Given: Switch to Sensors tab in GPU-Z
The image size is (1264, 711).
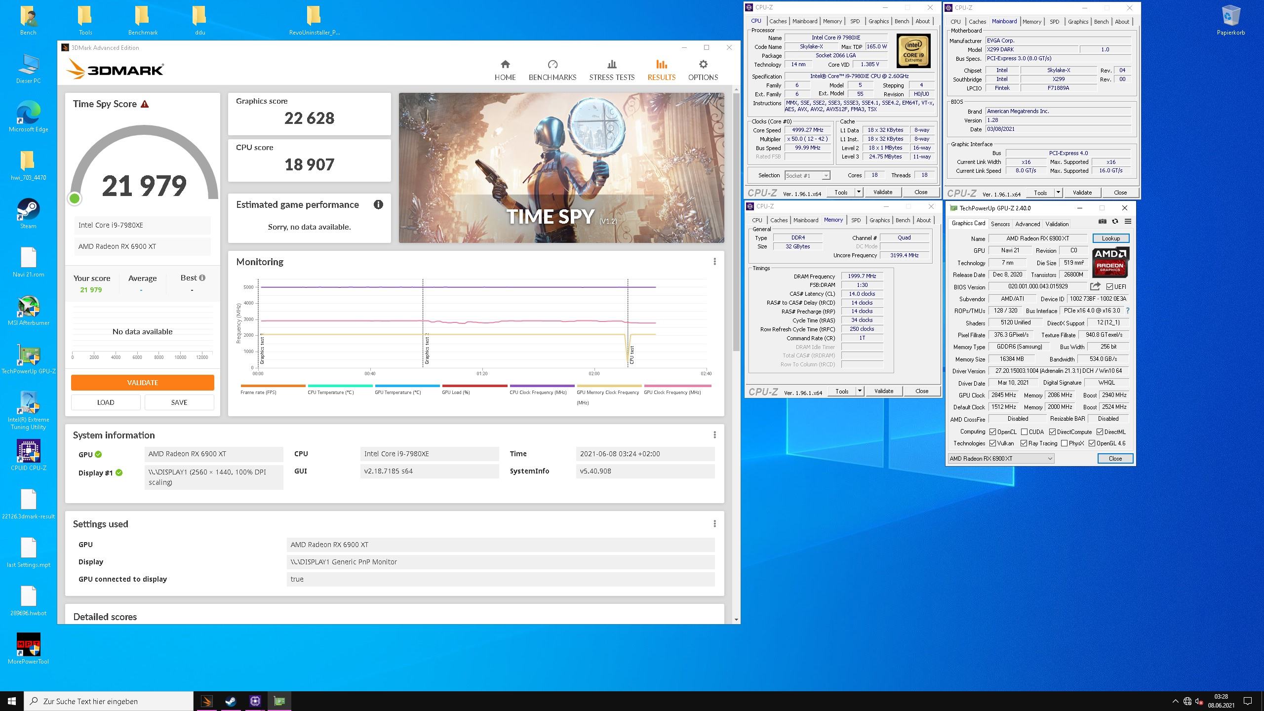Looking at the screenshot, I should (1000, 224).
